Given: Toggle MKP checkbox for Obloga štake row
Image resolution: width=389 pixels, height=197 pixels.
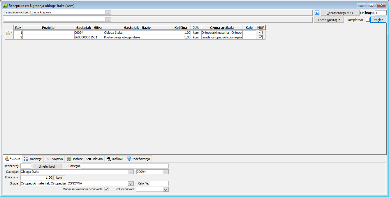Looking at the screenshot, I should point(260,33).
